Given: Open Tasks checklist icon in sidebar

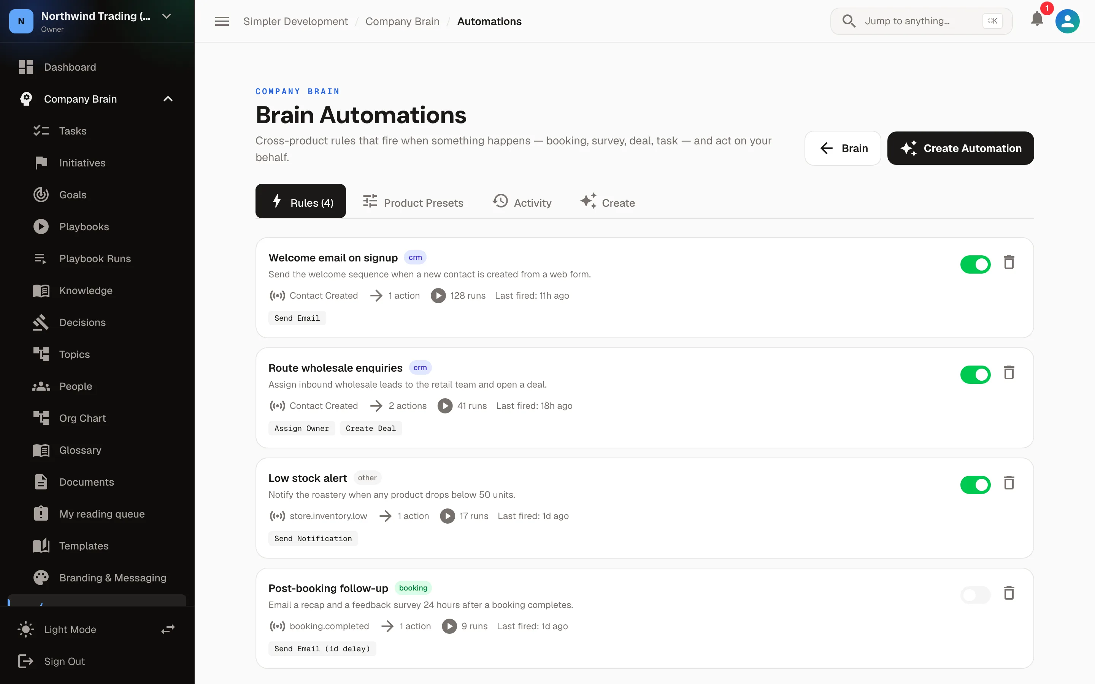Looking at the screenshot, I should pyautogui.click(x=41, y=131).
